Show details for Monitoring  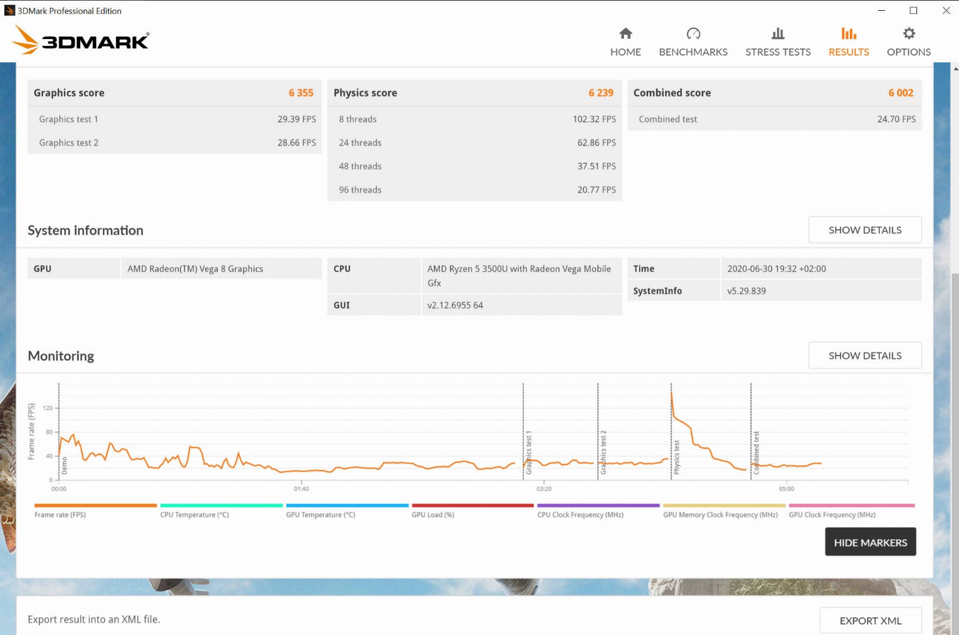point(864,356)
